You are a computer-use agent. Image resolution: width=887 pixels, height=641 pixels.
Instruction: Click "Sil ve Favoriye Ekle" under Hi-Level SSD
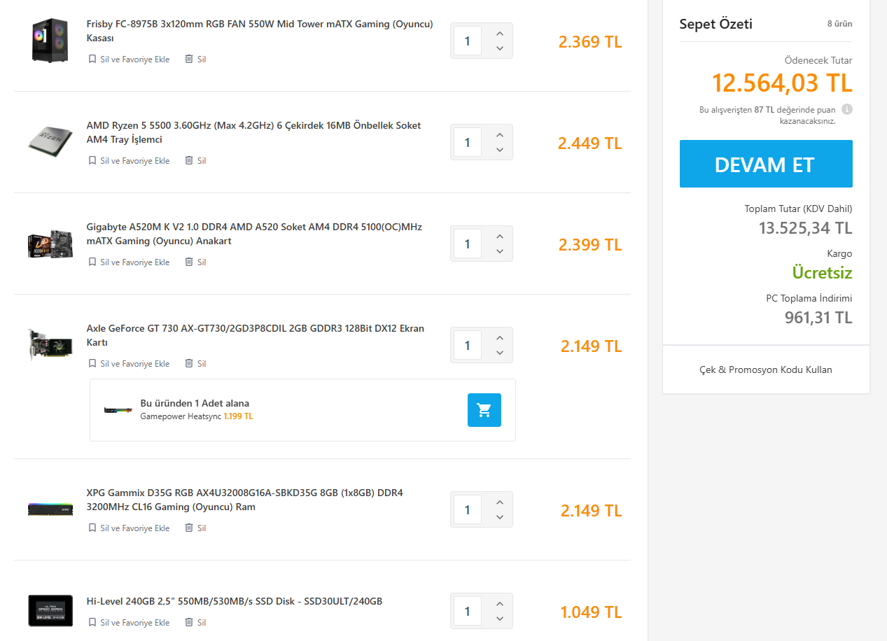click(135, 623)
